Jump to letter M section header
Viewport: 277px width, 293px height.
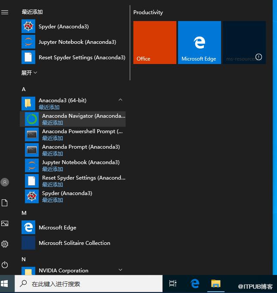(24, 213)
